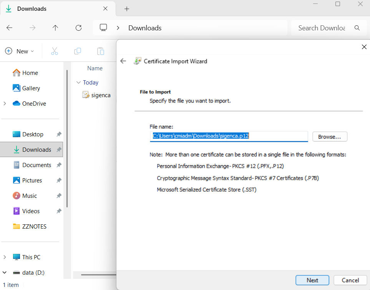Expand the This PC node
The height and width of the screenshot is (290, 370).
click(x=5, y=257)
